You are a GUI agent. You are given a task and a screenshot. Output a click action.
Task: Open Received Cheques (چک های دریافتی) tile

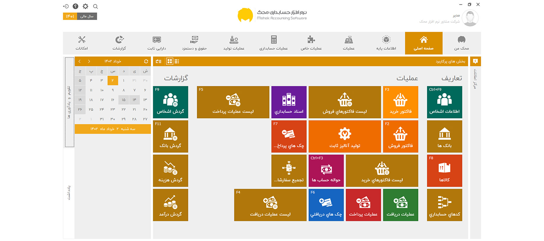pos(326,204)
